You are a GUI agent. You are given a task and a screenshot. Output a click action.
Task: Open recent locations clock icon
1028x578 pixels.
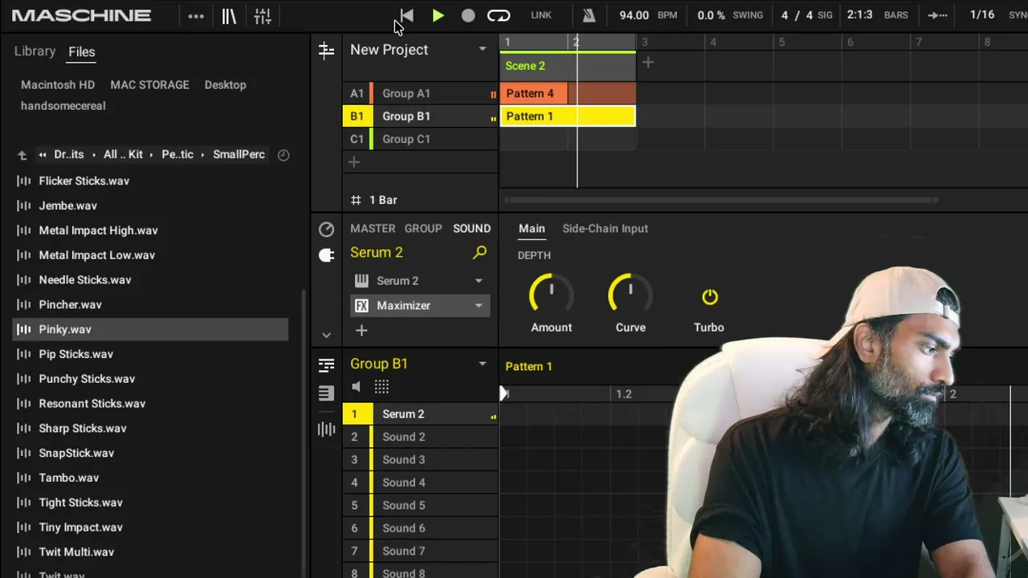tap(284, 155)
